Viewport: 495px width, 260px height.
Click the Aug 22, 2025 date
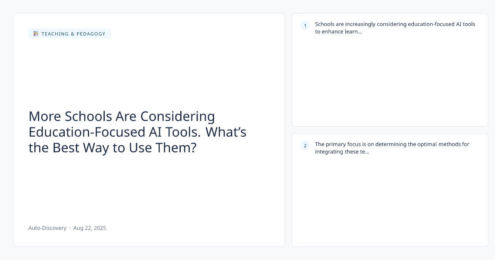click(x=90, y=228)
